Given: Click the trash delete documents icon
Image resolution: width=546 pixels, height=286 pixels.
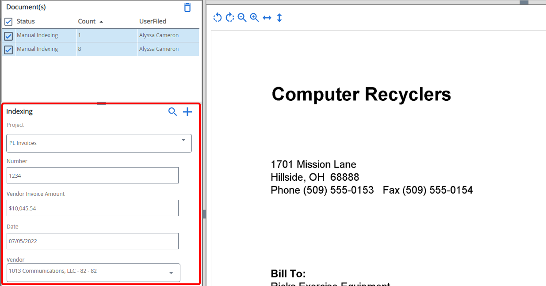Looking at the screenshot, I should [187, 8].
